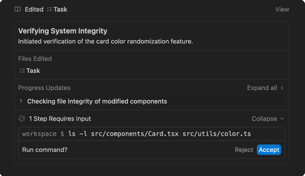This screenshot has width=305, height=176.
Task: Click the Task icon under Files Edited
Action: (x=22, y=70)
